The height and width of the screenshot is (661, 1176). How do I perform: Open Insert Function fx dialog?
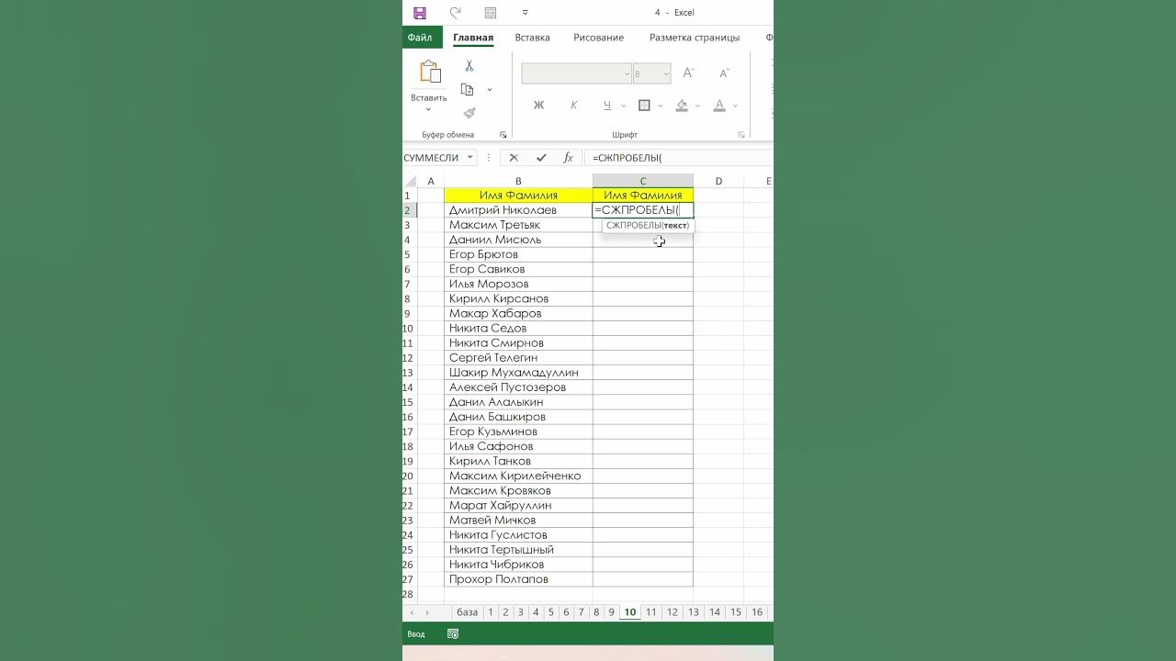point(568,158)
